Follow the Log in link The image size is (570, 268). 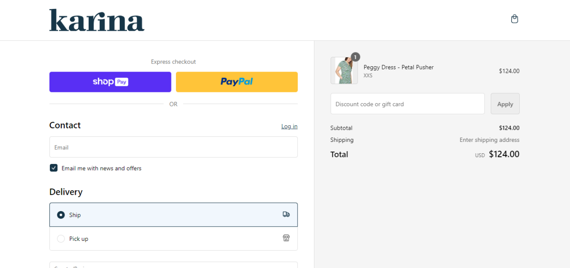pos(289,126)
